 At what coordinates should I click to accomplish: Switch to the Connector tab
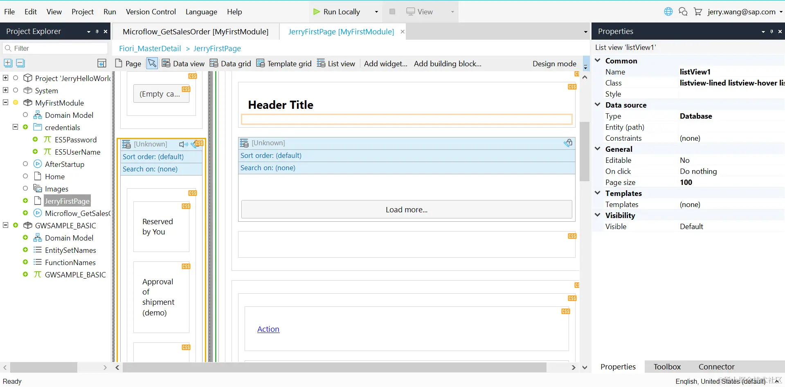pyautogui.click(x=716, y=367)
